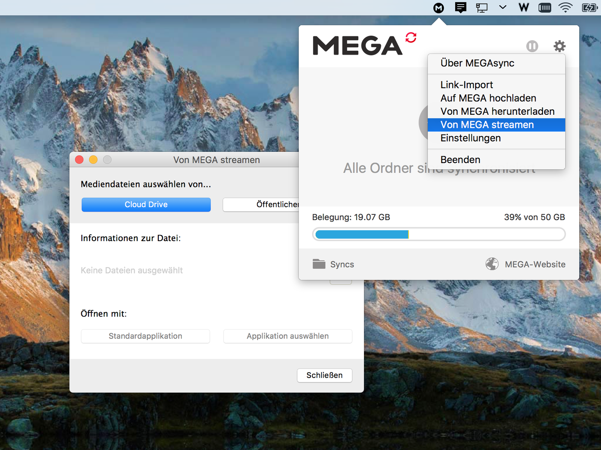Select Über MEGAsync menu entry

pyautogui.click(x=496, y=63)
